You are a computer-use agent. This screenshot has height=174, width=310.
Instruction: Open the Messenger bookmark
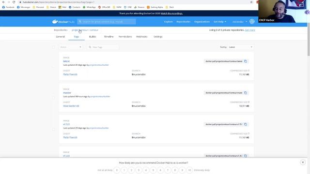(x=24, y=7)
